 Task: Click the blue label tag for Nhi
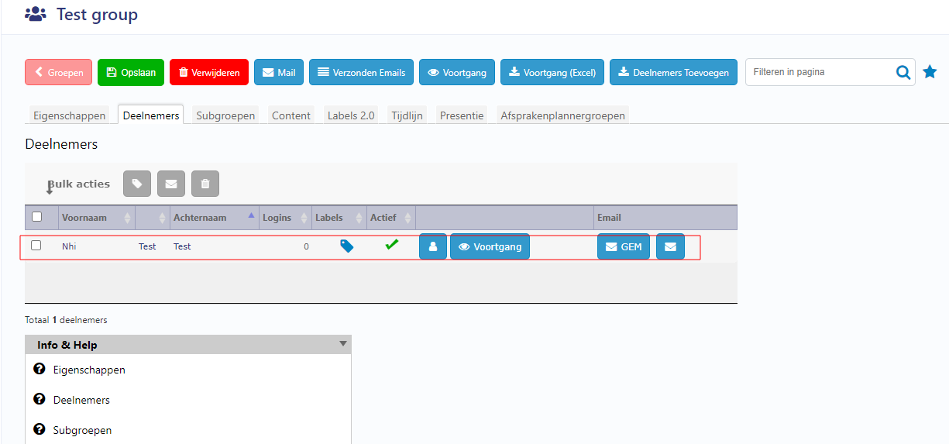(x=347, y=246)
